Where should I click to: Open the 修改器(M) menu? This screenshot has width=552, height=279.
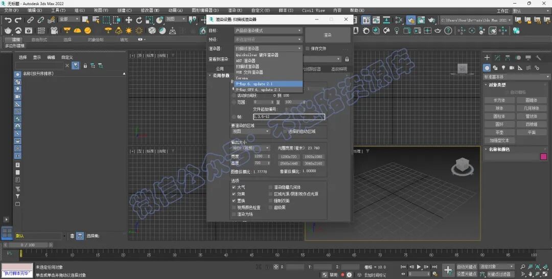coord(150,11)
